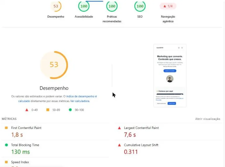Click the 90–100 legend range text

[x=79, y=110]
